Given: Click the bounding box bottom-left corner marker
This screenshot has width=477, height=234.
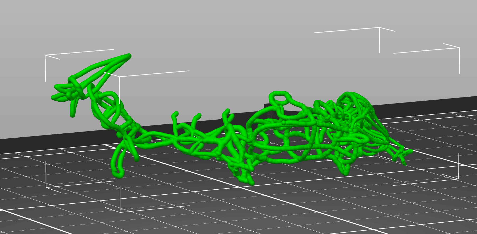Looking at the screenshot, I should pos(46,186).
